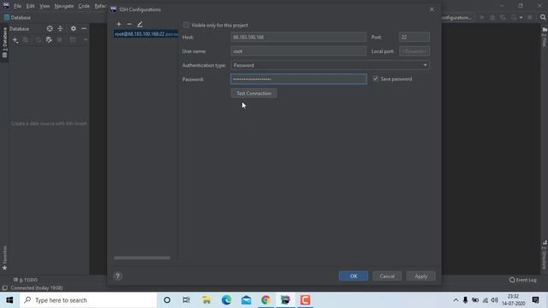Open Google Chrome from taskbar

265,300
